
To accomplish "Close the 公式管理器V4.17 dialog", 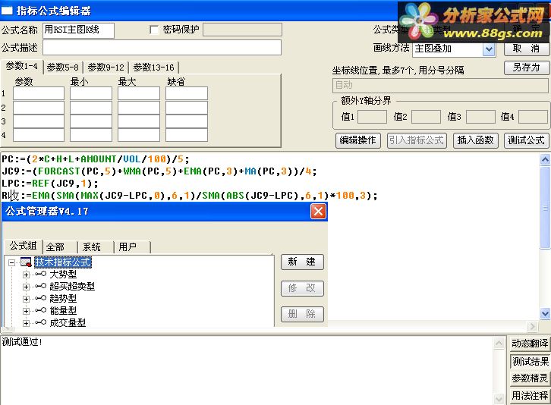I will (x=318, y=211).
